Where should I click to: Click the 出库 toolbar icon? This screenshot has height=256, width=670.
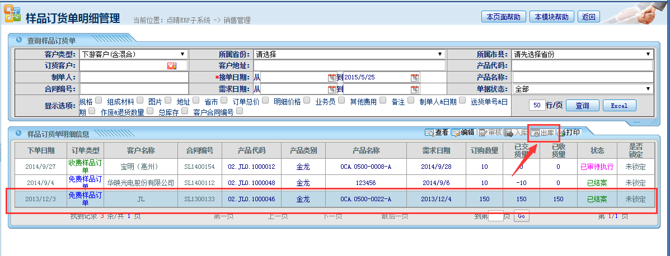click(x=535, y=133)
